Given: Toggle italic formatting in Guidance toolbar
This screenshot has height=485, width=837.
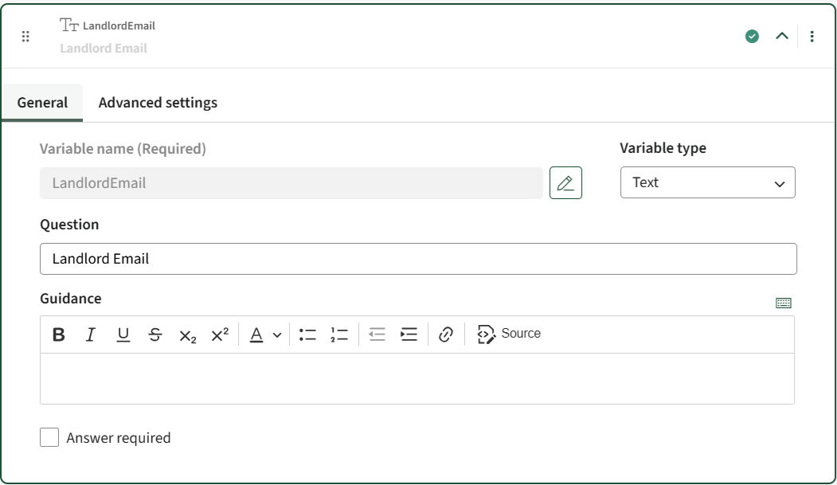Looking at the screenshot, I should pos(91,334).
